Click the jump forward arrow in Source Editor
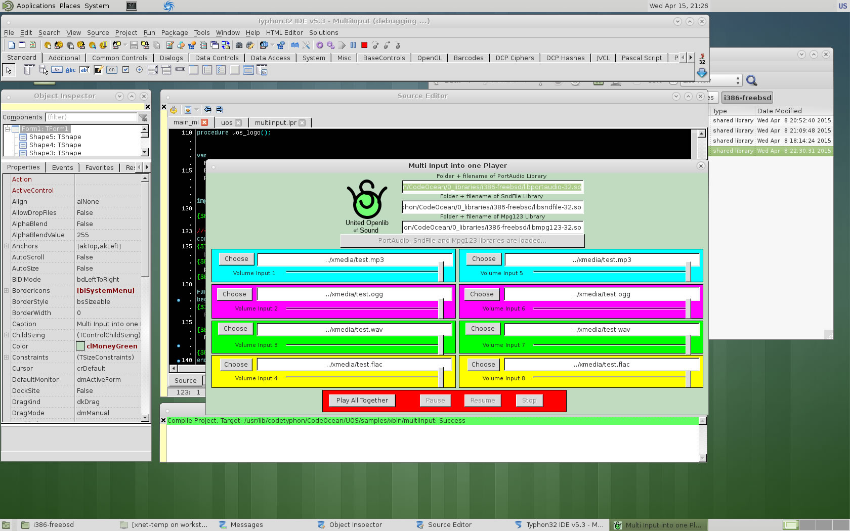The width and height of the screenshot is (850, 531). pyautogui.click(x=220, y=110)
